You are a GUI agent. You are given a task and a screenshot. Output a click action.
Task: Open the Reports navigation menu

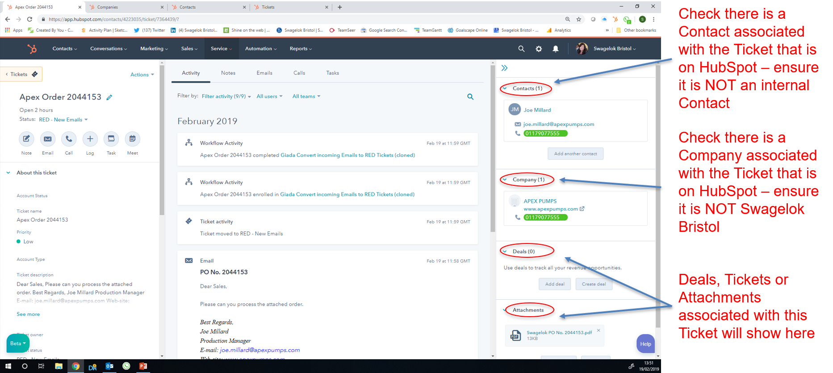301,49
